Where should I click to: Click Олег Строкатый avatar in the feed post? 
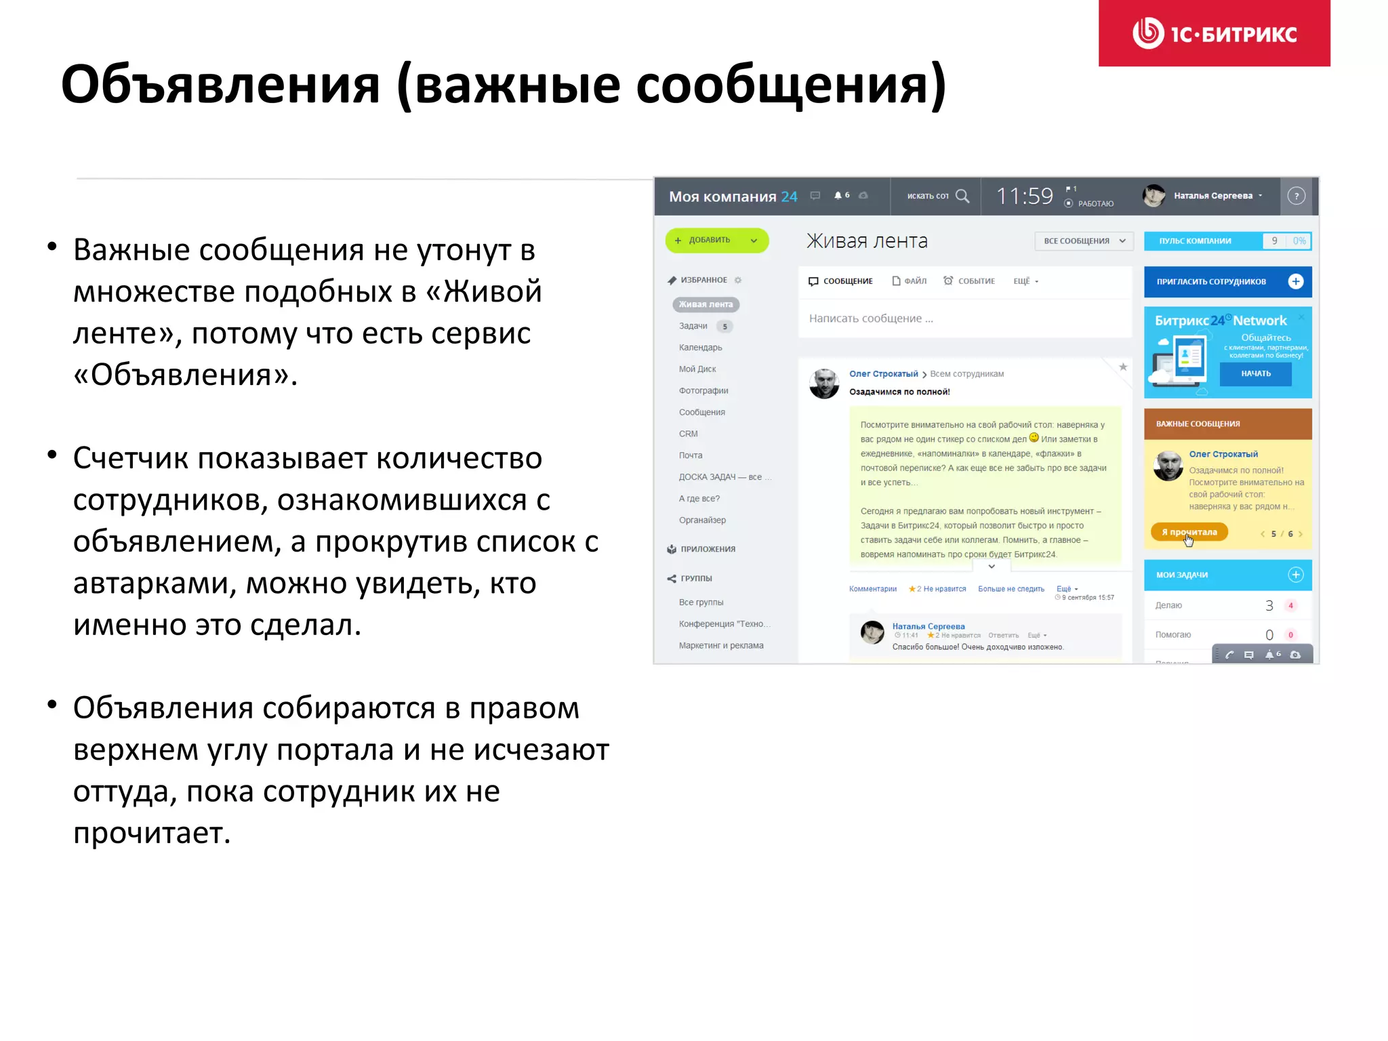(x=824, y=384)
